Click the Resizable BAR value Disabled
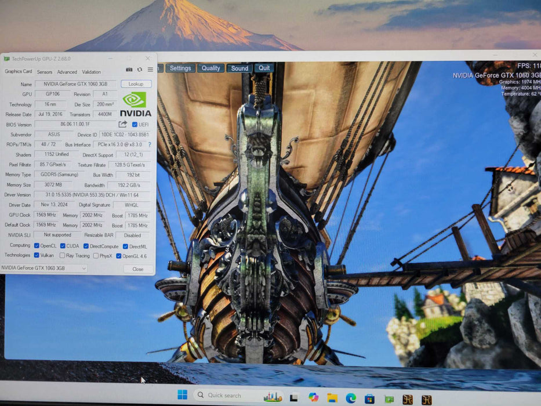The height and width of the screenshot is (406, 541). [132, 235]
